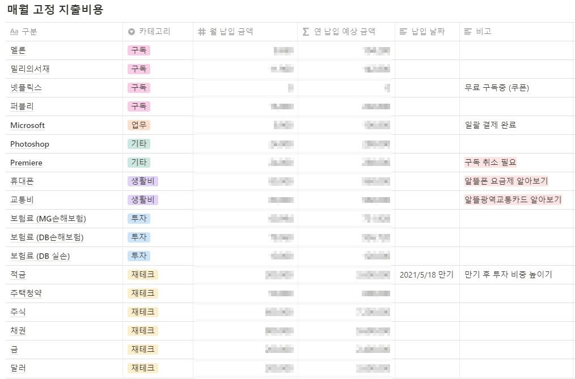Click the text icon beside 비고 header
The image size is (575, 379).
point(468,32)
